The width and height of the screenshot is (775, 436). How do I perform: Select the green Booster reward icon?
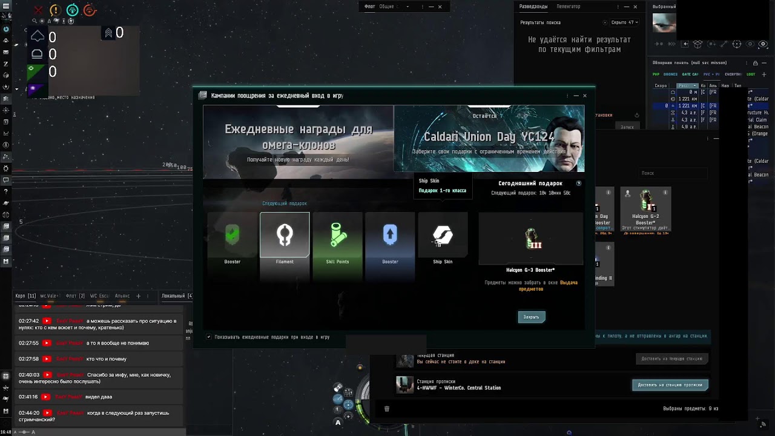click(x=232, y=235)
